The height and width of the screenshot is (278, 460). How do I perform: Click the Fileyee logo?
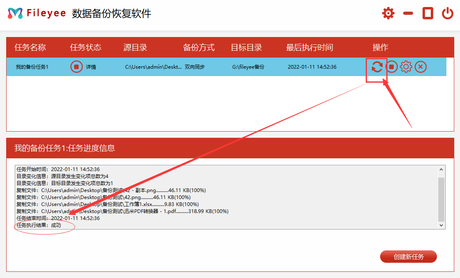coord(15,13)
